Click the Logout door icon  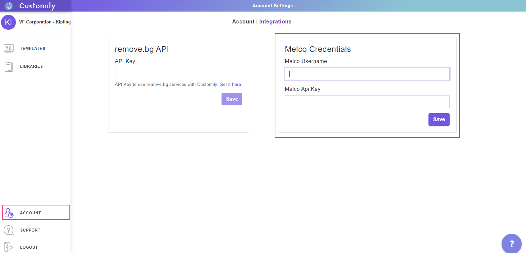[x=8, y=247]
